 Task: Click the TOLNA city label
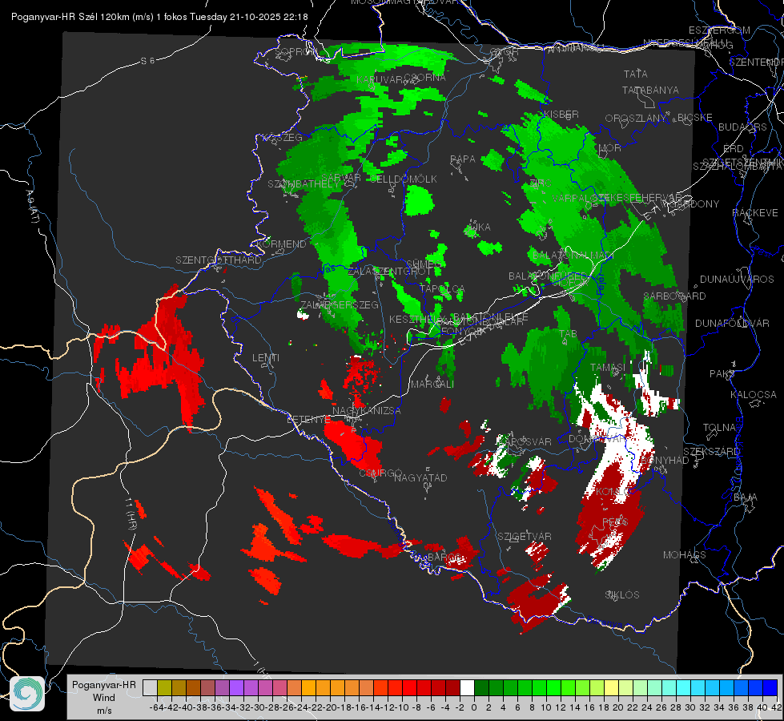click(x=719, y=428)
